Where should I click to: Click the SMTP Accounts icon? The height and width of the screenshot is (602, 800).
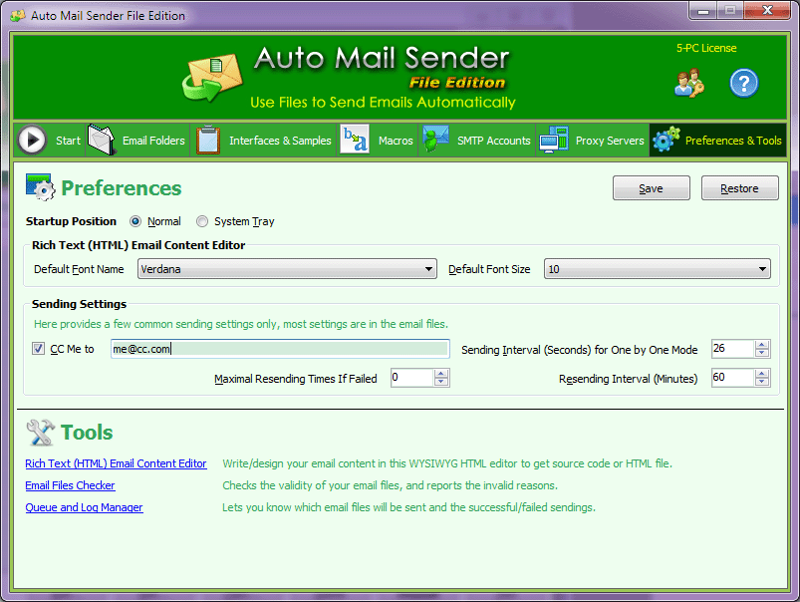(x=435, y=139)
